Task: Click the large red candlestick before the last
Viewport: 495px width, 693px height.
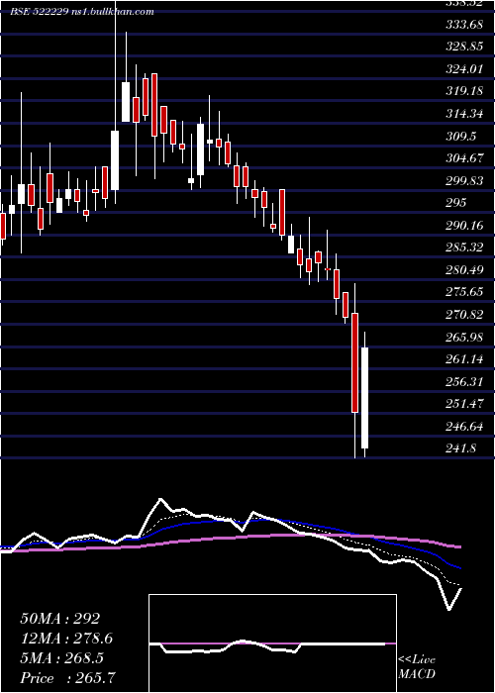Action: [354, 363]
